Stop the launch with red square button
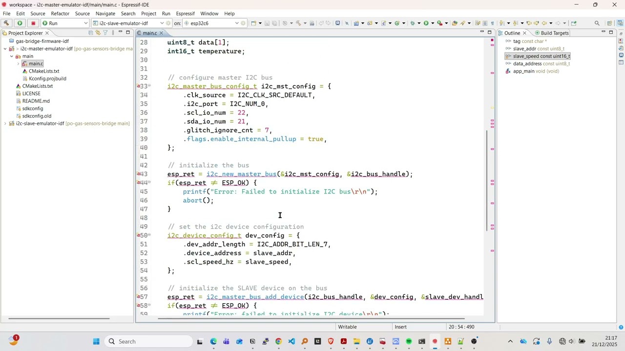Image resolution: width=625 pixels, height=351 pixels. (x=33, y=23)
